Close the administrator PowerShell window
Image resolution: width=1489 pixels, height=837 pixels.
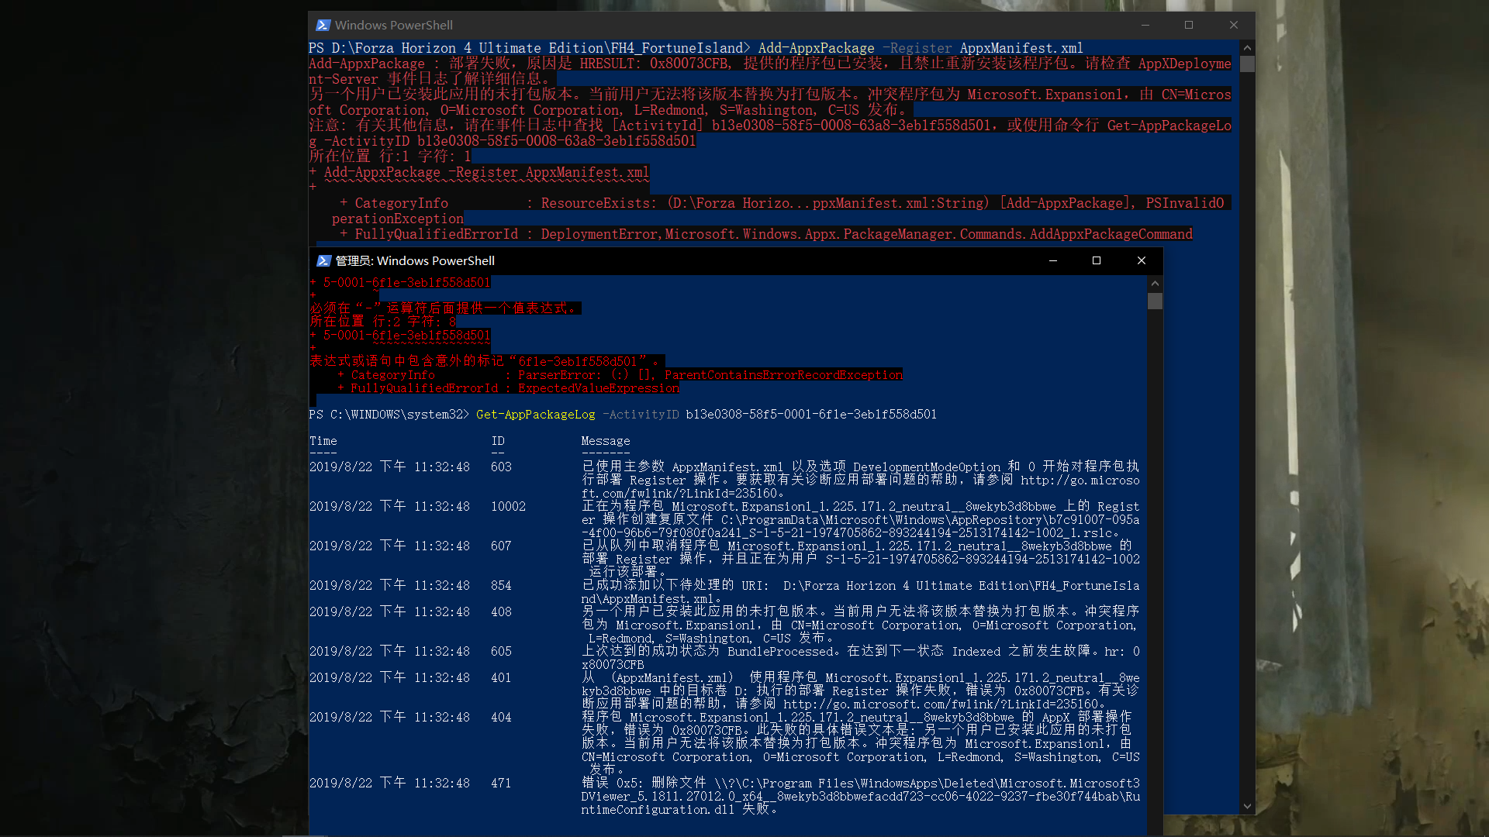pyautogui.click(x=1142, y=261)
